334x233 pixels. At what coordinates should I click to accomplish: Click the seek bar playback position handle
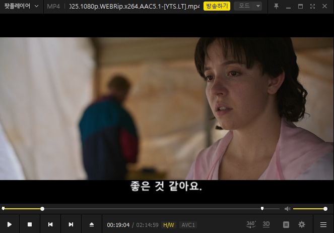(42, 209)
